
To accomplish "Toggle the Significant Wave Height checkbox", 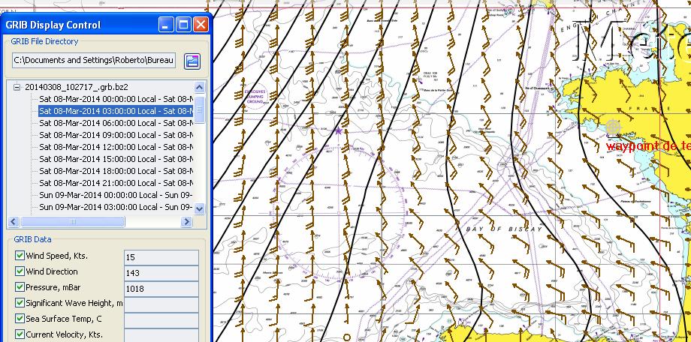I will click(20, 302).
